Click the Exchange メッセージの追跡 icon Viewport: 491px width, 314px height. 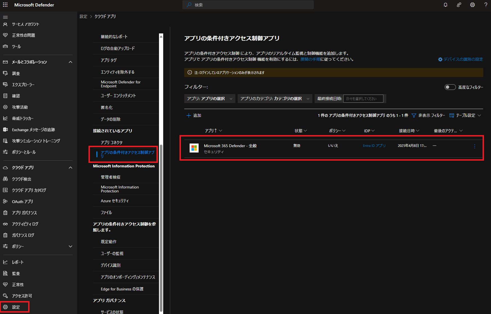[x=5, y=129]
